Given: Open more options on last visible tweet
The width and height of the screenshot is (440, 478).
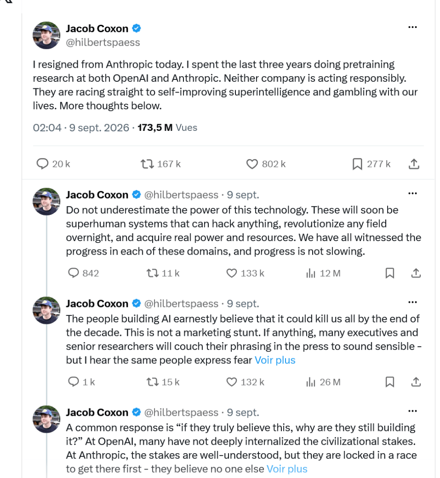Looking at the screenshot, I should point(412,411).
